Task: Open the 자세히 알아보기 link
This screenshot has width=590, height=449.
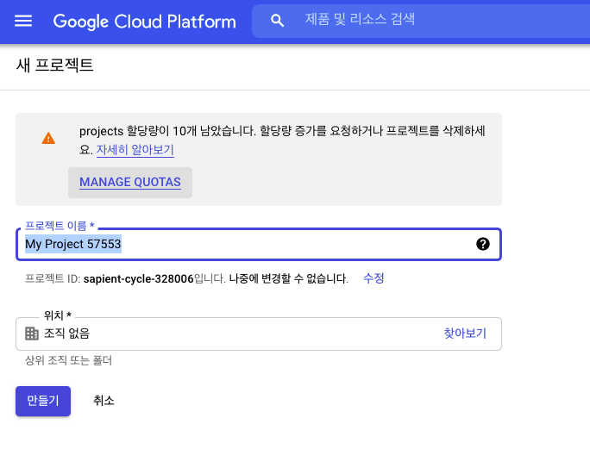Action: (135, 150)
